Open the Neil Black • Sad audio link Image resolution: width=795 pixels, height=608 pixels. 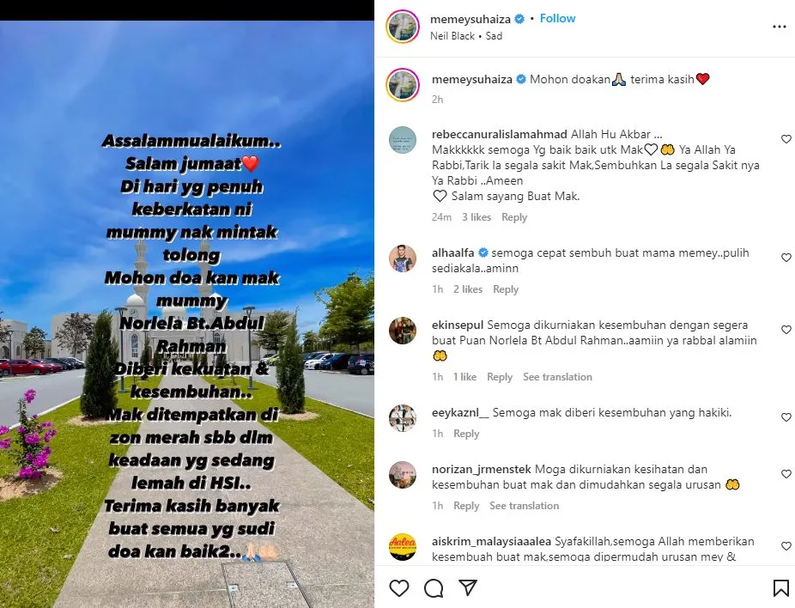pyautogui.click(x=466, y=36)
